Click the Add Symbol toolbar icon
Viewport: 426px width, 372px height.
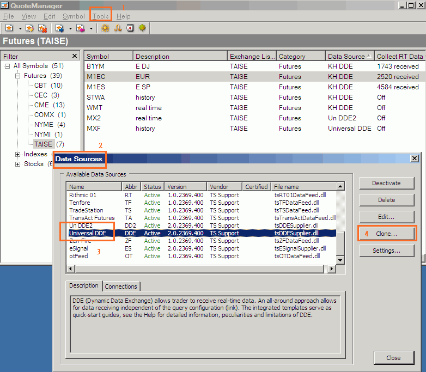pyautogui.click(x=9, y=28)
